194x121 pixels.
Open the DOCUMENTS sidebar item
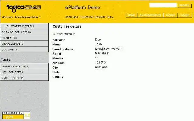click(x=25, y=49)
